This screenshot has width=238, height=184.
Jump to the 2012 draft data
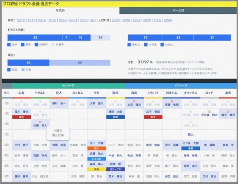pyautogui.click(x=84, y=20)
